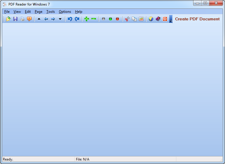Go to previous page with left arrow

pyautogui.click(x=46, y=19)
